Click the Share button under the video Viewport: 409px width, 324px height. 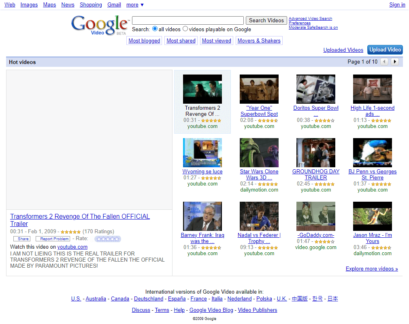(22, 239)
